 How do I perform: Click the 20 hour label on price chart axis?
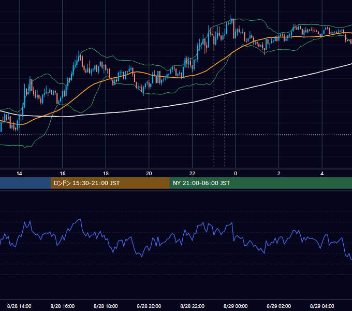click(149, 174)
